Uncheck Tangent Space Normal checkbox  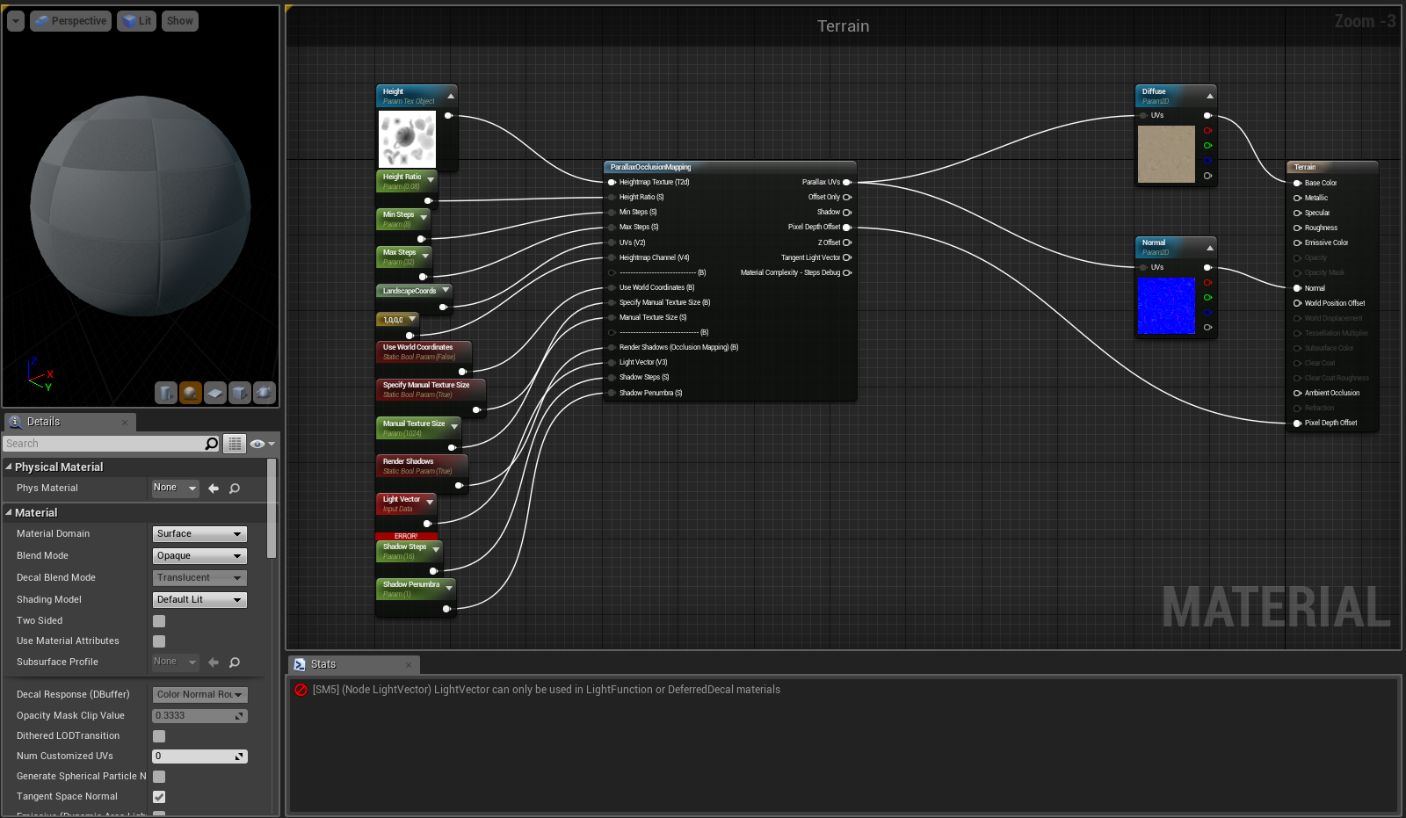[x=159, y=797]
